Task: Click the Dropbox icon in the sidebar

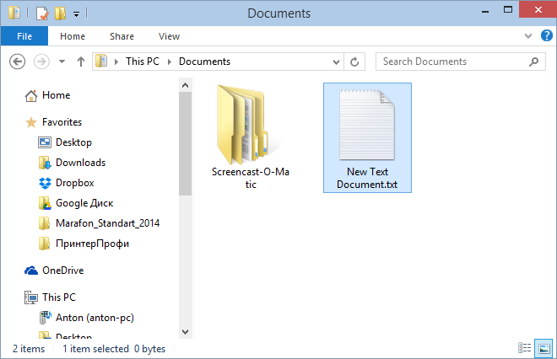Action: [x=45, y=183]
